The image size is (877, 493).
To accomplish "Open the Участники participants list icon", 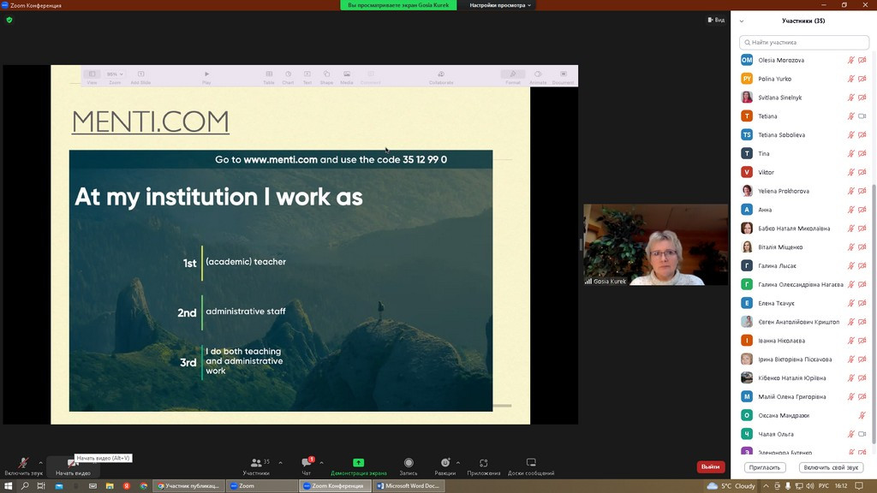I will (256, 463).
